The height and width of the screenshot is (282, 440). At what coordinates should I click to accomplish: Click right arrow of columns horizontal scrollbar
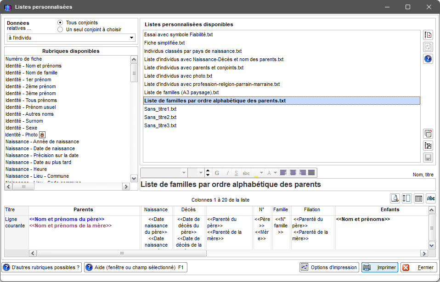click(424, 254)
